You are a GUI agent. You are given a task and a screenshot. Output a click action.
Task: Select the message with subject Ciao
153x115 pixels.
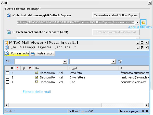[72, 82]
